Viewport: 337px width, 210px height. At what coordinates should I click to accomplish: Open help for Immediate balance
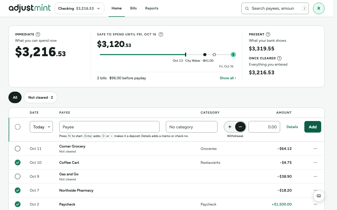click(x=38, y=34)
